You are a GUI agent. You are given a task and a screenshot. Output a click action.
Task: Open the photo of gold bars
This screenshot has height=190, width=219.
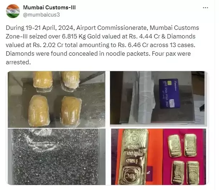tap(159, 157)
